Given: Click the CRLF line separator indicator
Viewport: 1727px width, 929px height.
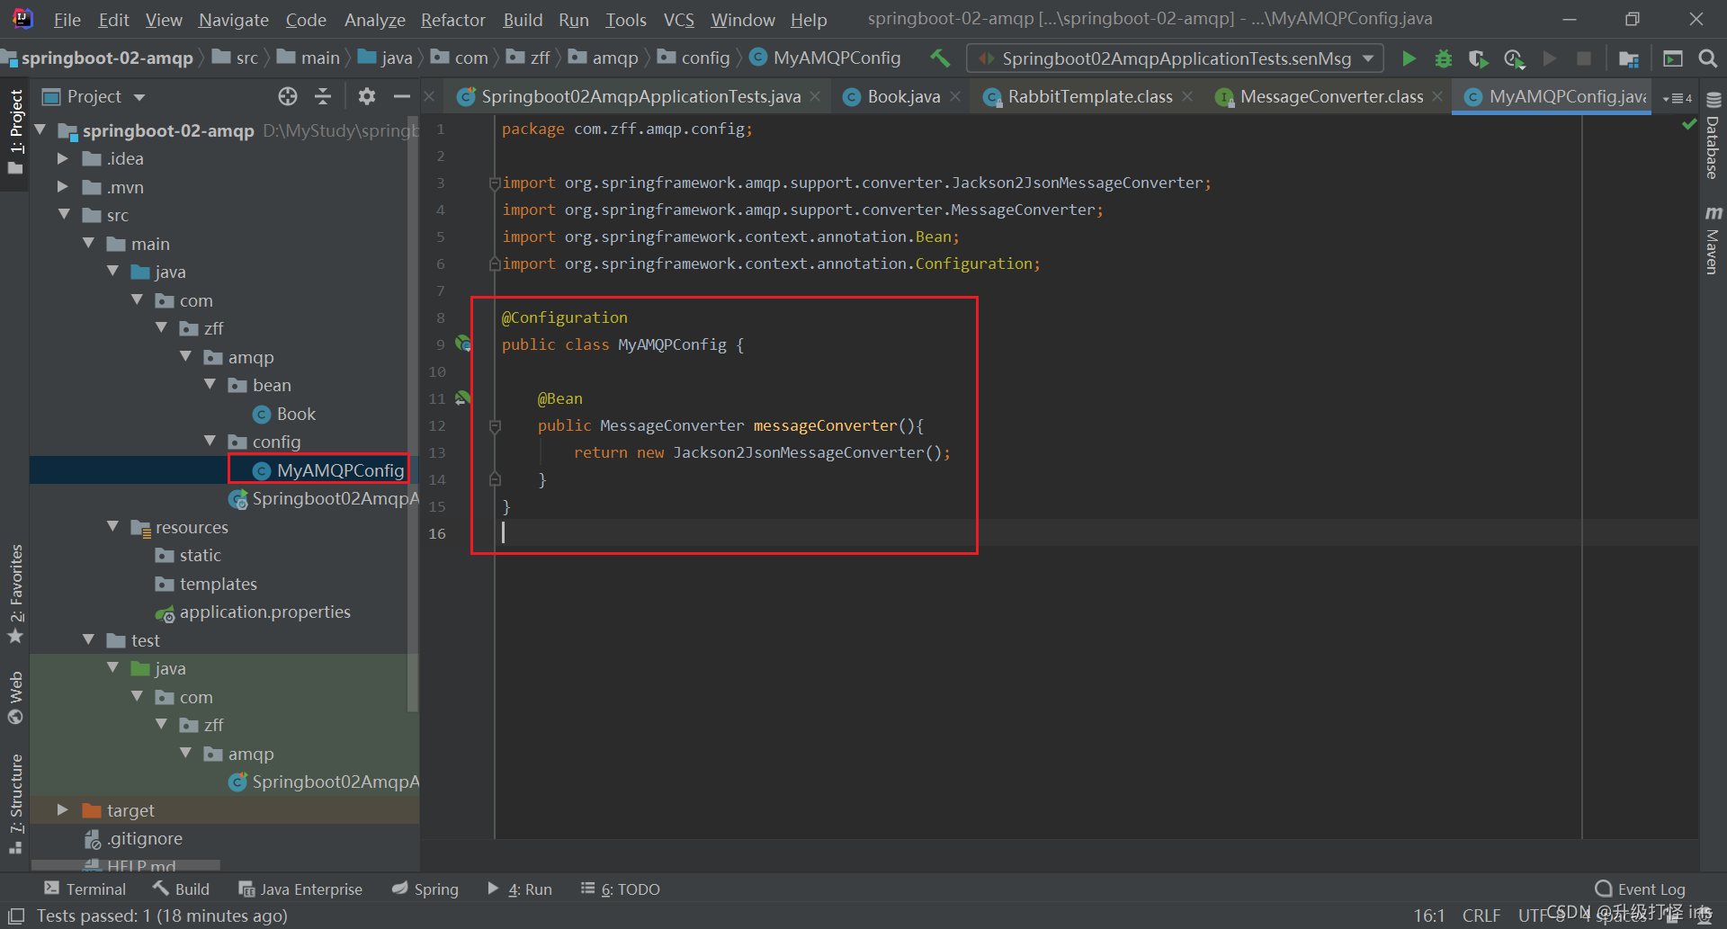Looking at the screenshot, I should pyautogui.click(x=1481, y=916).
